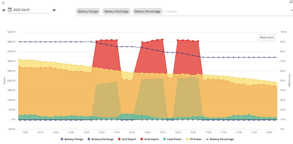Click the date field showing 2025-04-01
293x144 pixels.
pyautogui.click(x=31, y=10)
